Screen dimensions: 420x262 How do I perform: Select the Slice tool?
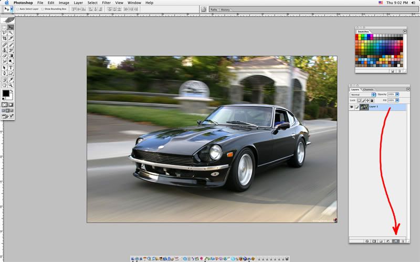pos(10,38)
